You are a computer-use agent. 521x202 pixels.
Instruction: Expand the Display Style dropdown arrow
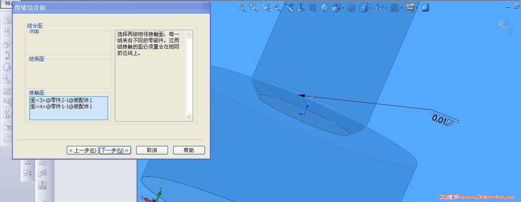pyautogui.click(x=370, y=8)
